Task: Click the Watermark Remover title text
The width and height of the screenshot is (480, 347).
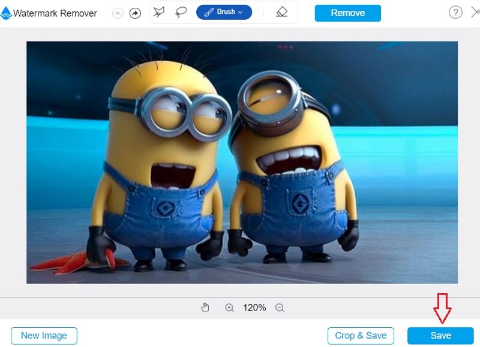Action: 55,13
